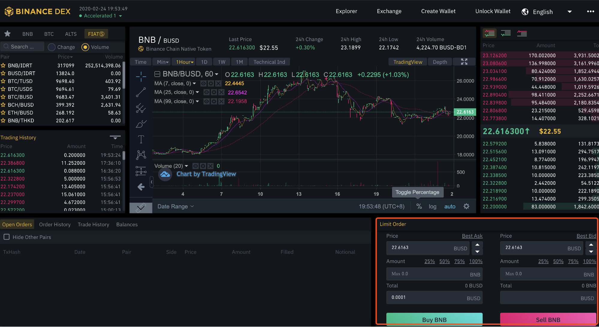
Task: Click the globe language icon
Action: [525, 12]
